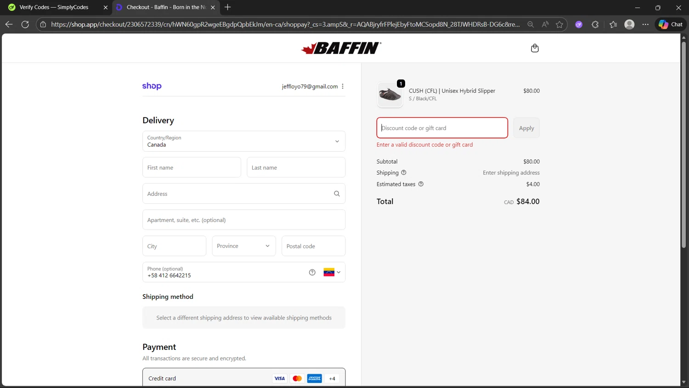
Task: Go back with the browser back arrow
Action: click(x=9, y=24)
